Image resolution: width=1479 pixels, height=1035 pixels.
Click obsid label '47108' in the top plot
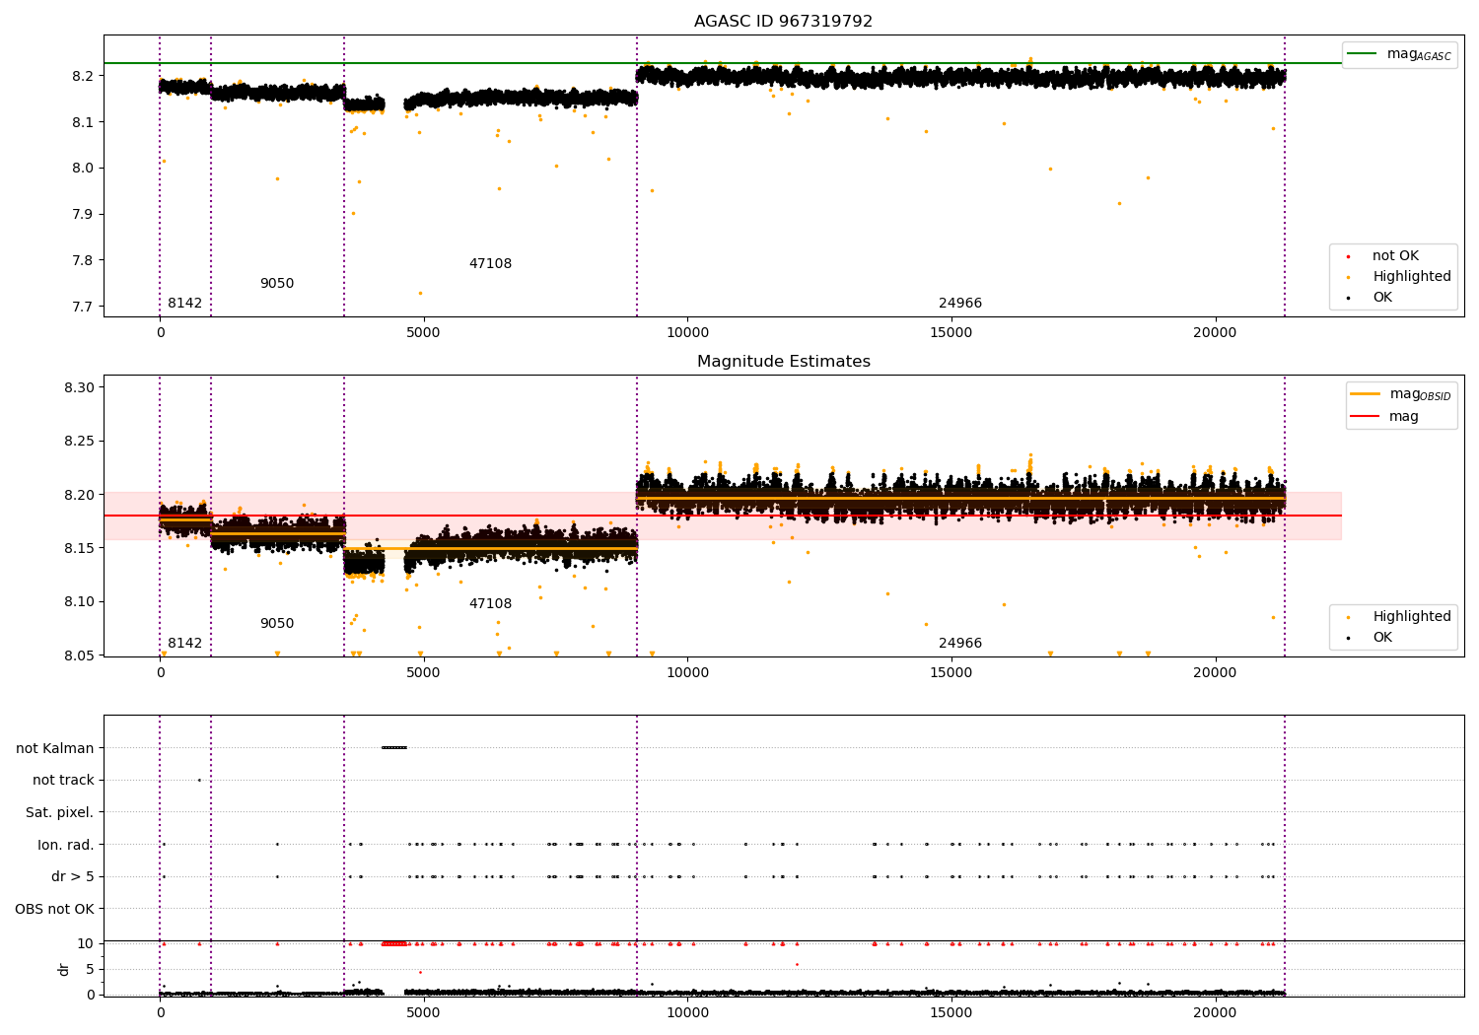tap(490, 264)
